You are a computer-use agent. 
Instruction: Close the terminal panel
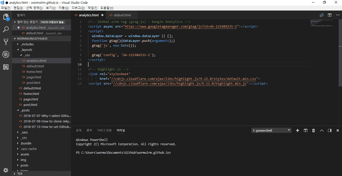pyautogui.click(x=337, y=131)
